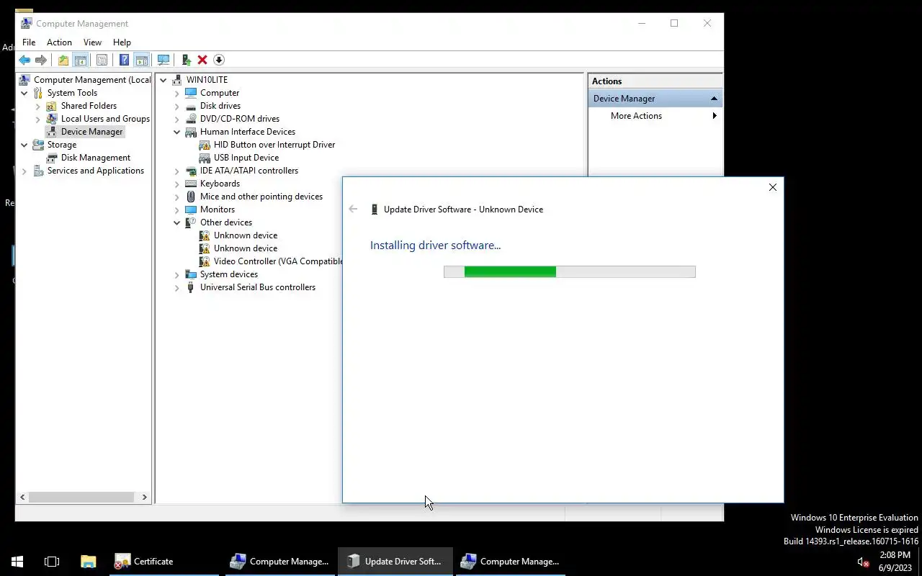Expand the Disk drives category
This screenshot has height=576, width=922.
click(x=177, y=106)
